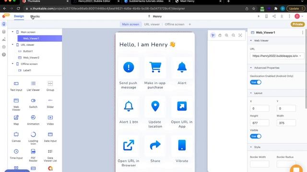Pick the Video component
Viewport: 307px width, 172px height.
coord(50,120)
